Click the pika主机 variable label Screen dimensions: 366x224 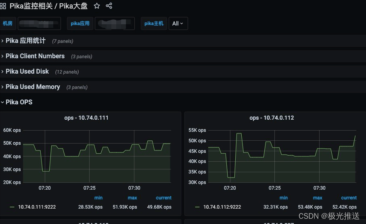(154, 23)
